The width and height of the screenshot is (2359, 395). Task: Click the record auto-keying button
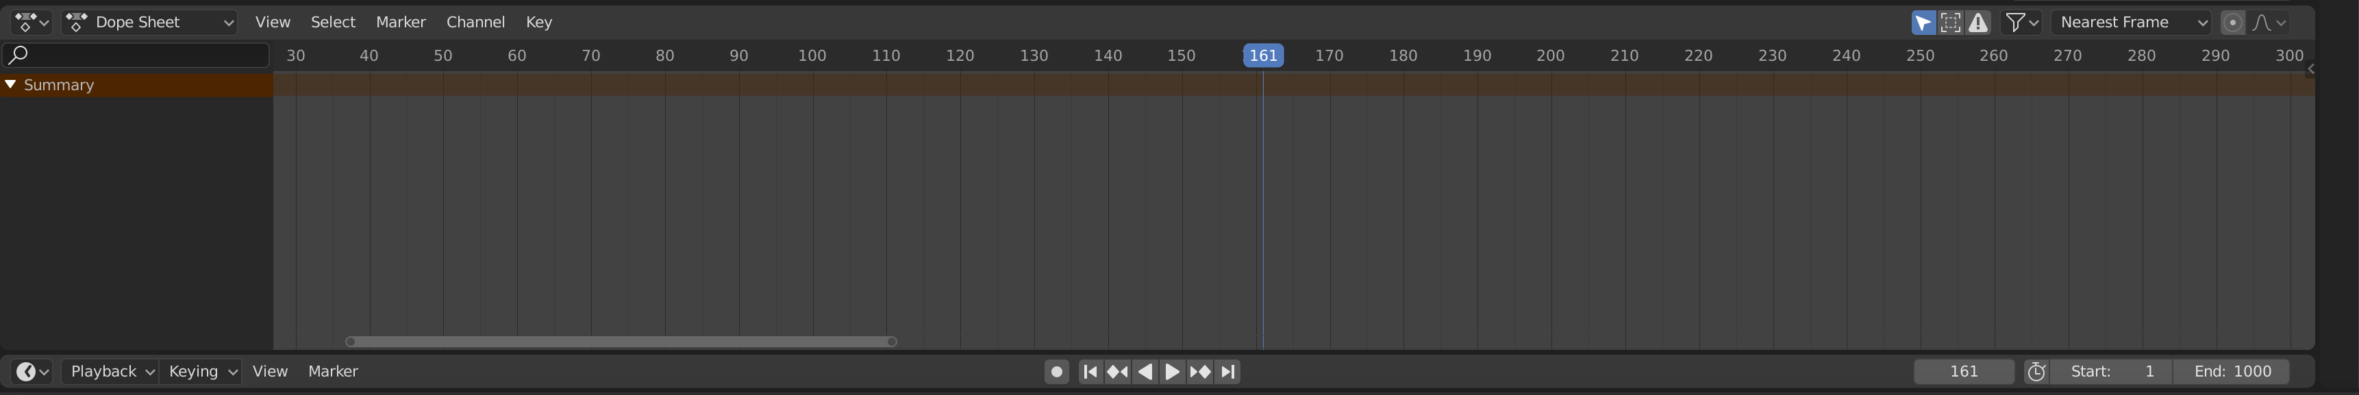pyautogui.click(x=1057, y=371)
